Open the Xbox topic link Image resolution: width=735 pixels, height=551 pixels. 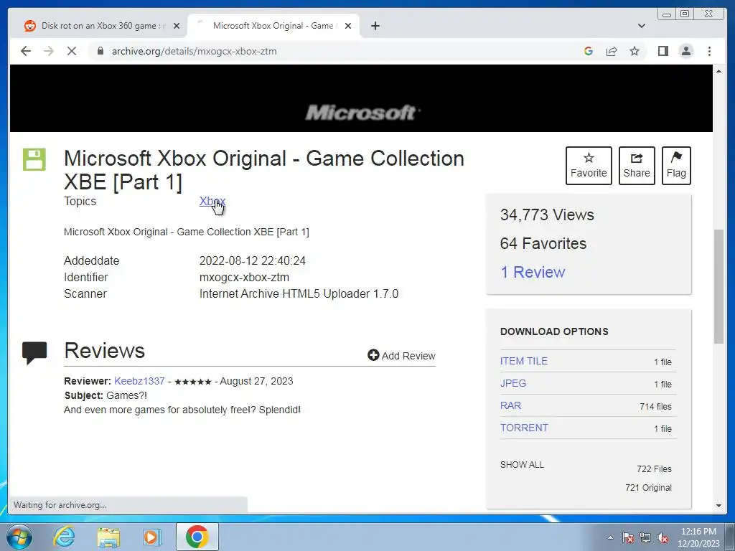[212, 201]
